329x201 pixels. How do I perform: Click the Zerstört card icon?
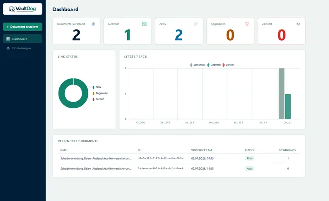coord(298,24)
